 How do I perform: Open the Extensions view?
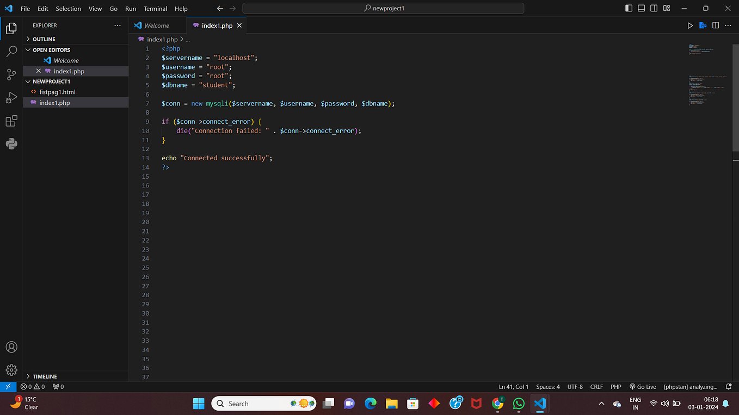click(11, 121)
